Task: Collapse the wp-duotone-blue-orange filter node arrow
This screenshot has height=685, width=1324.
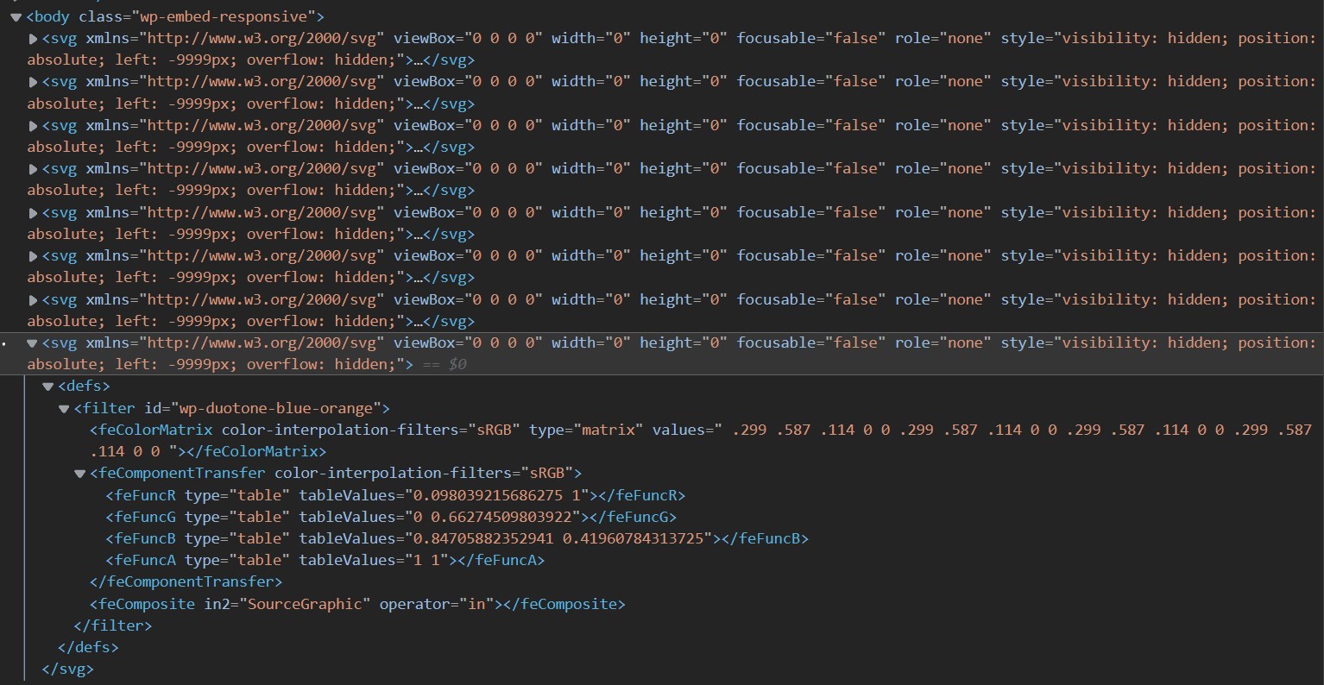Action: click(x=64, y=408)
